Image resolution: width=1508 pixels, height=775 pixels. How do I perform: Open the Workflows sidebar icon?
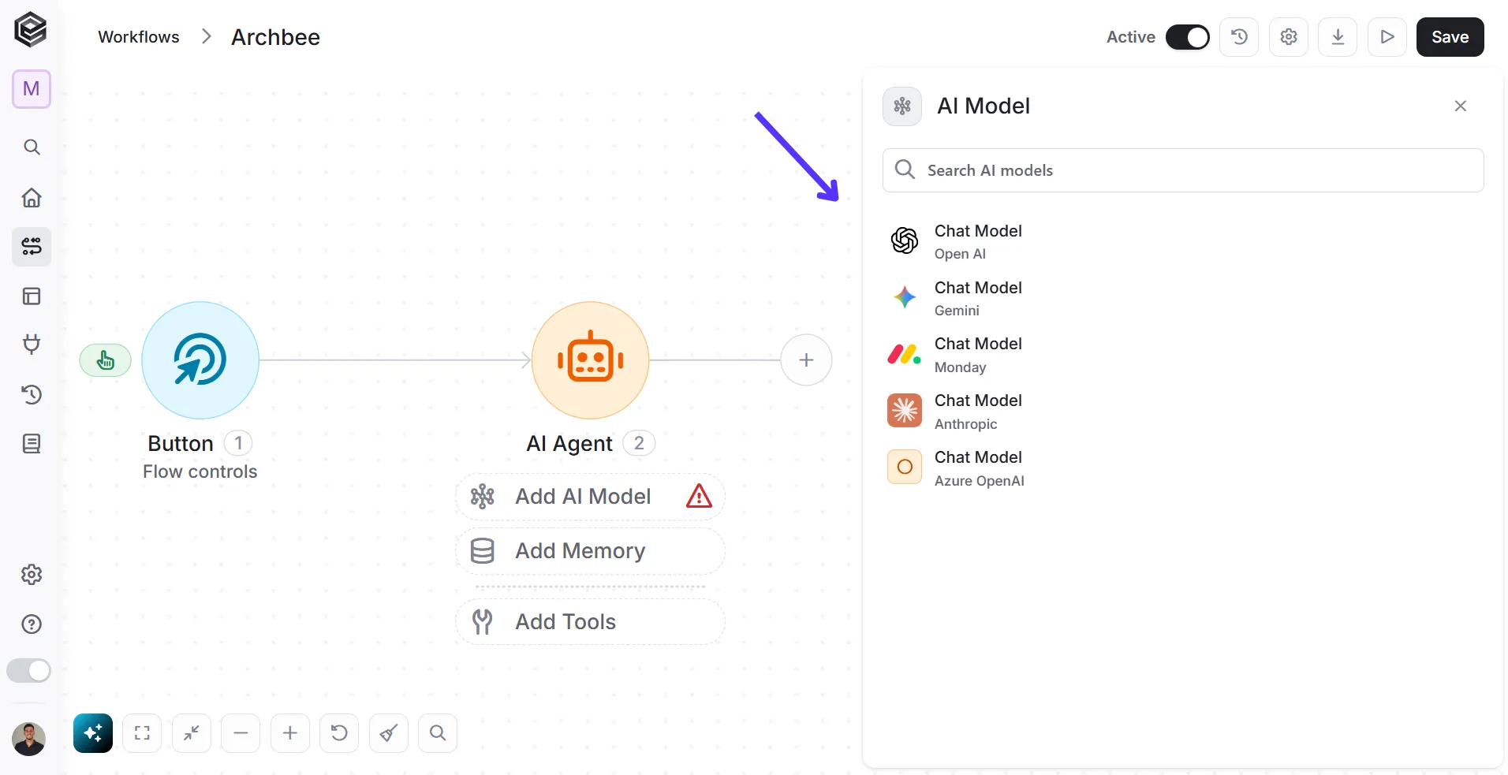[32, 247]
